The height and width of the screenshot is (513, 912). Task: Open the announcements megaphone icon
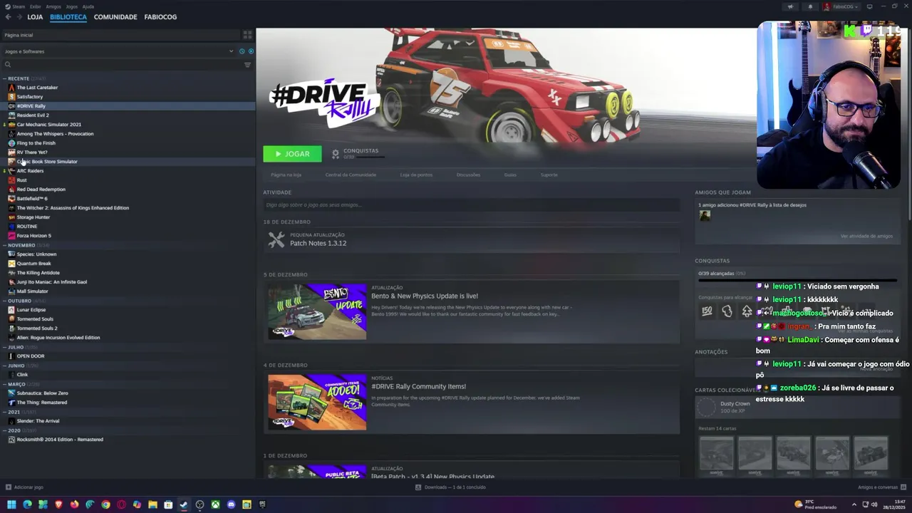click(790, 6)
